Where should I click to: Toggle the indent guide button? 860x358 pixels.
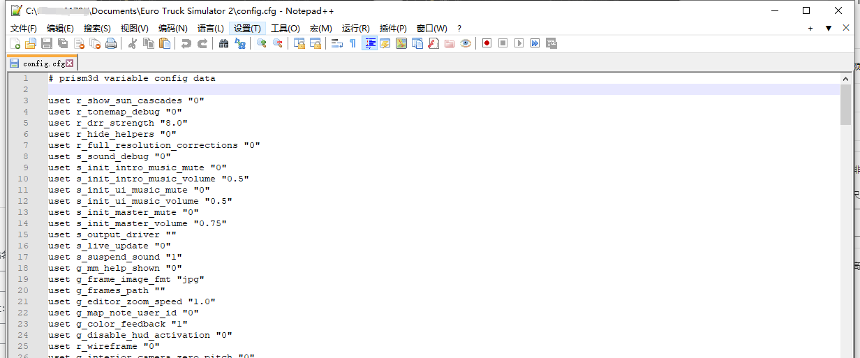click(x=370, y=43)
